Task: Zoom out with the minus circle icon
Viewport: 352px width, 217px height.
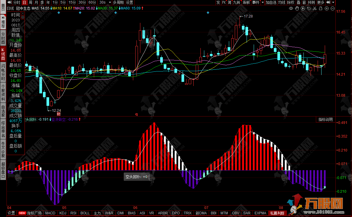Action: (x=332, y=8)
